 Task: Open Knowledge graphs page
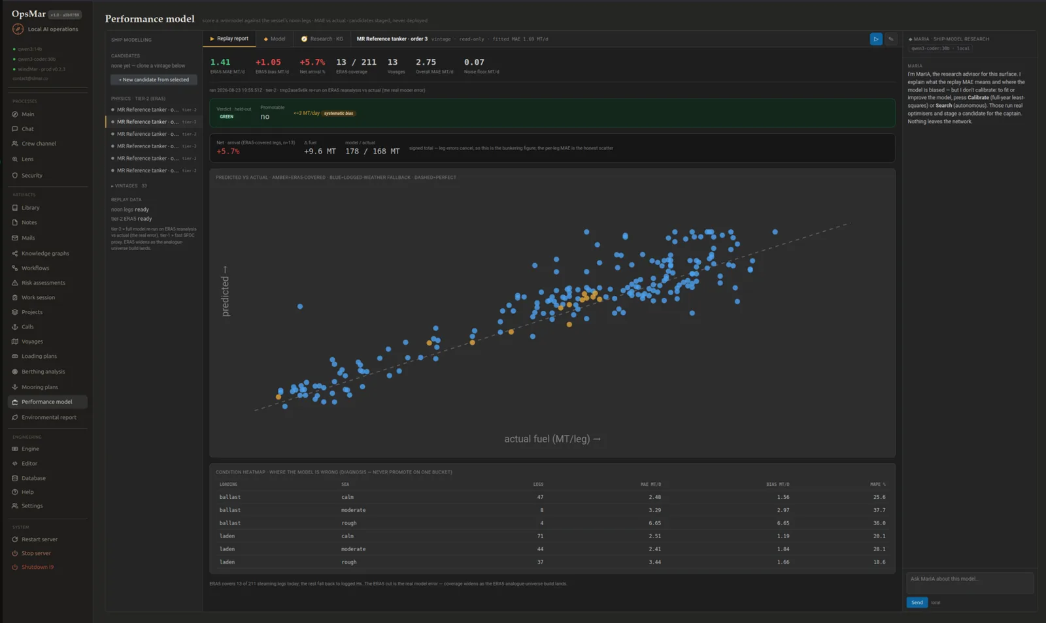tap(45, 253)
